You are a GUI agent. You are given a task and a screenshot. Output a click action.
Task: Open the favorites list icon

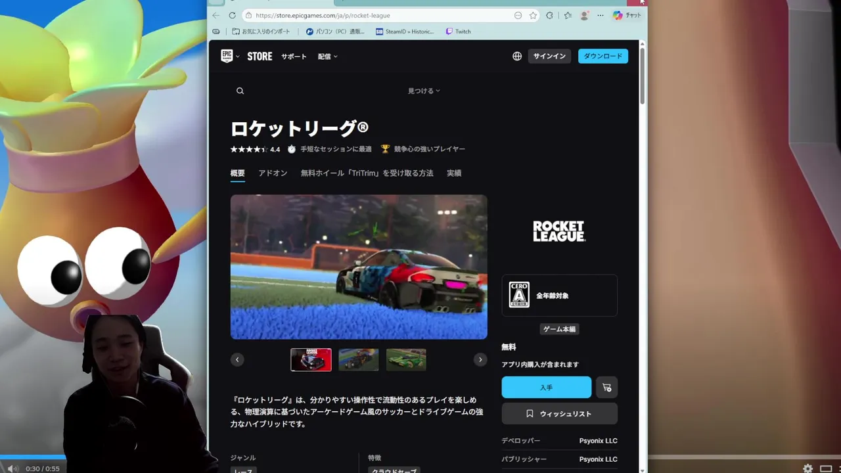(x=568, y=15)
